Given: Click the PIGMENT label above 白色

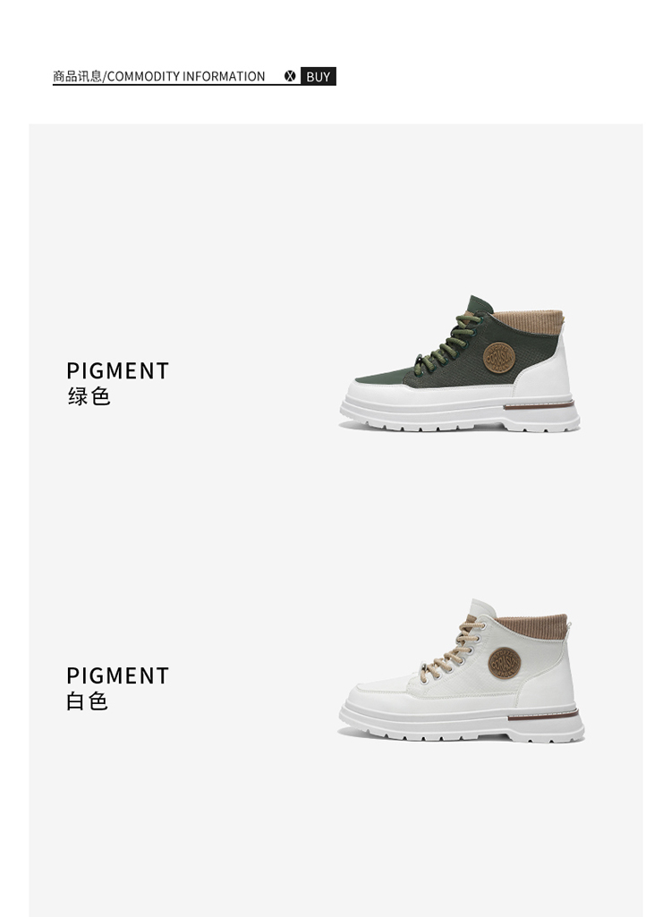Looking at the screenshot, I should (117, 675).
